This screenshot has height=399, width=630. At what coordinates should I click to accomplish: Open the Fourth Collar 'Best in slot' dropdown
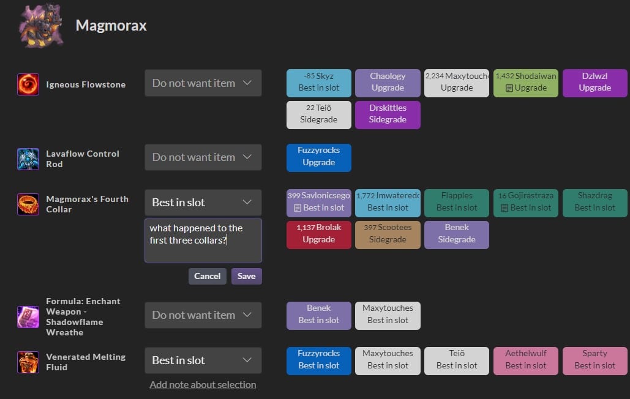click(x=203, y=203)
